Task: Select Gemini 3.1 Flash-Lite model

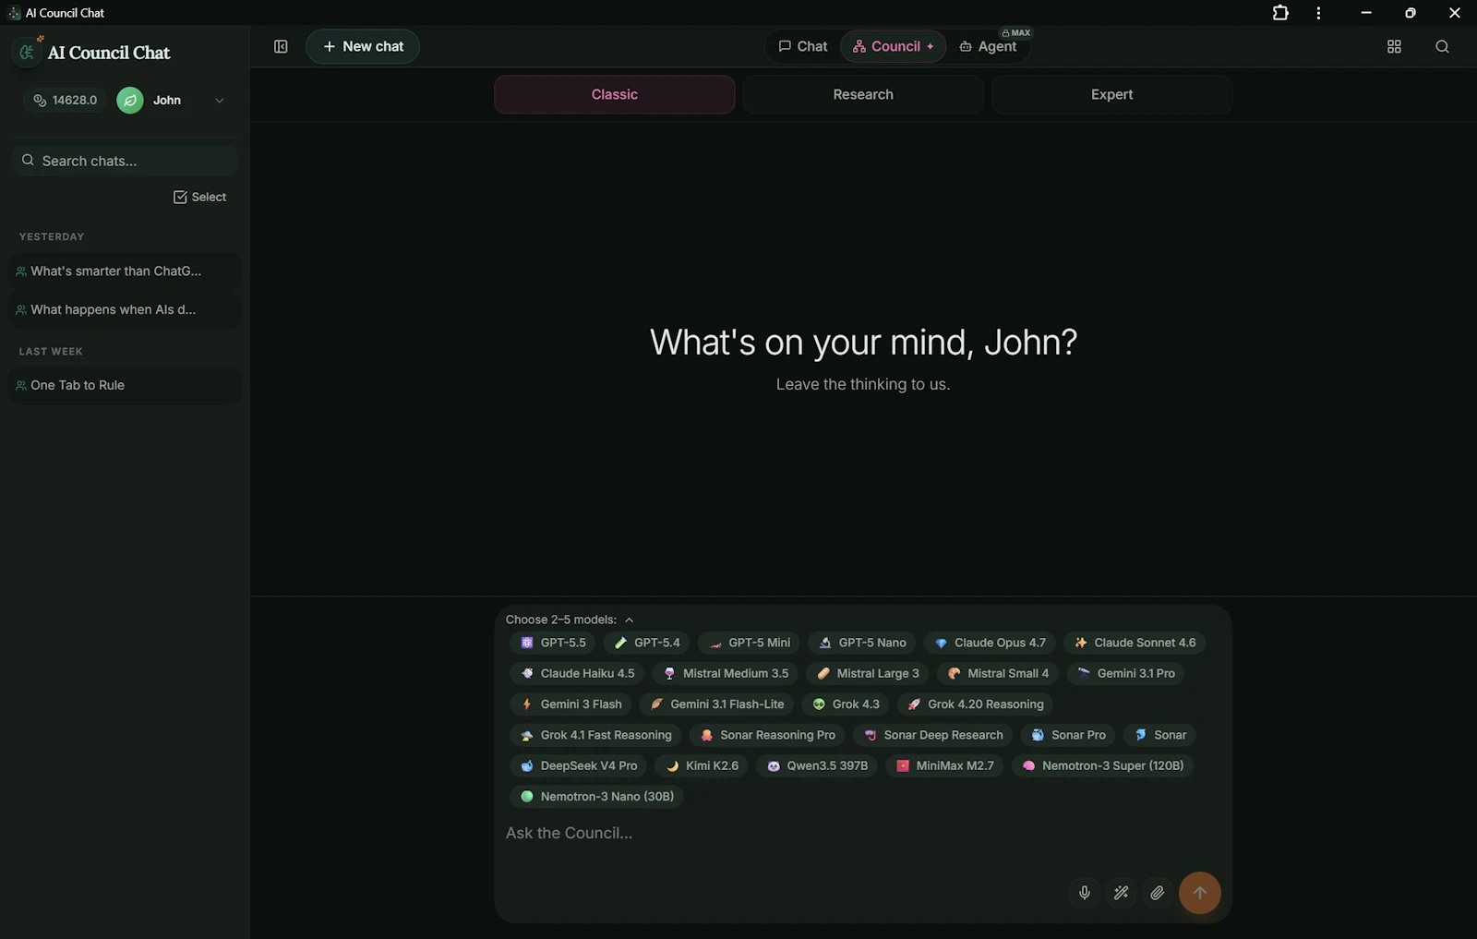Action: 716,704
